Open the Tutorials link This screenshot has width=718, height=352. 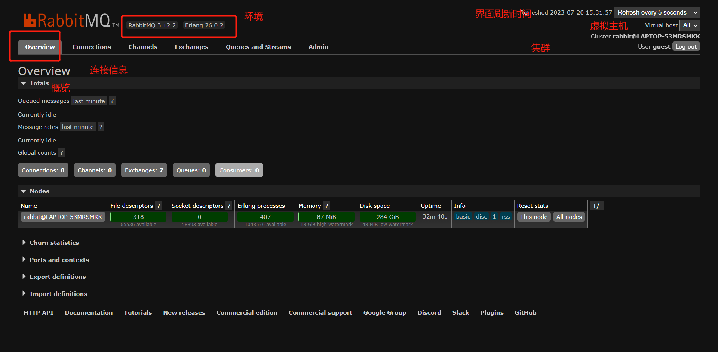click(138, 312)
